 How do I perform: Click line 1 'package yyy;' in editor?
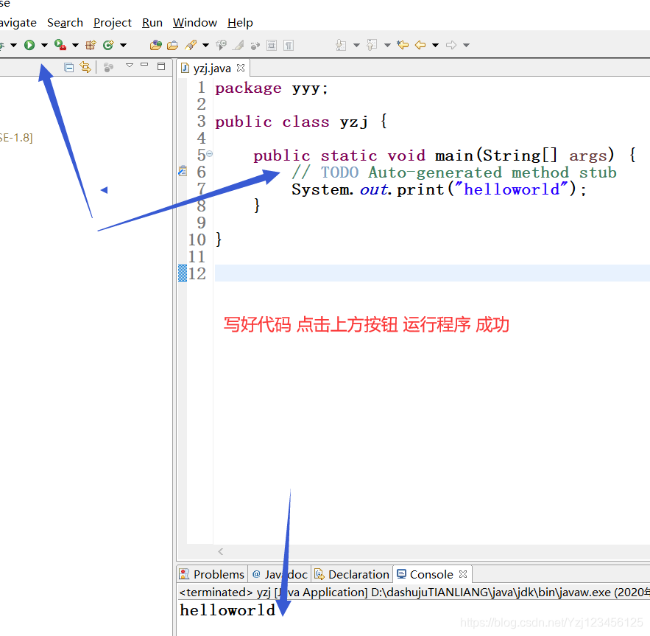pyautogui.click(x=272, y=88)
